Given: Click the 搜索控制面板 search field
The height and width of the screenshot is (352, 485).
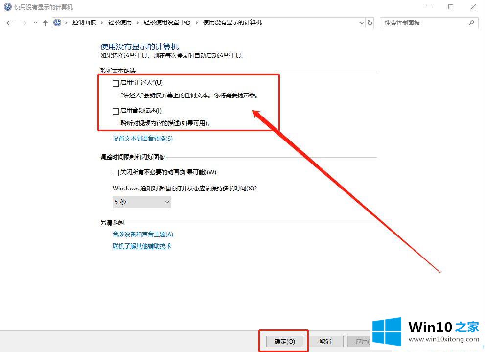Looking at the screenshot, I should pos(429,23).
